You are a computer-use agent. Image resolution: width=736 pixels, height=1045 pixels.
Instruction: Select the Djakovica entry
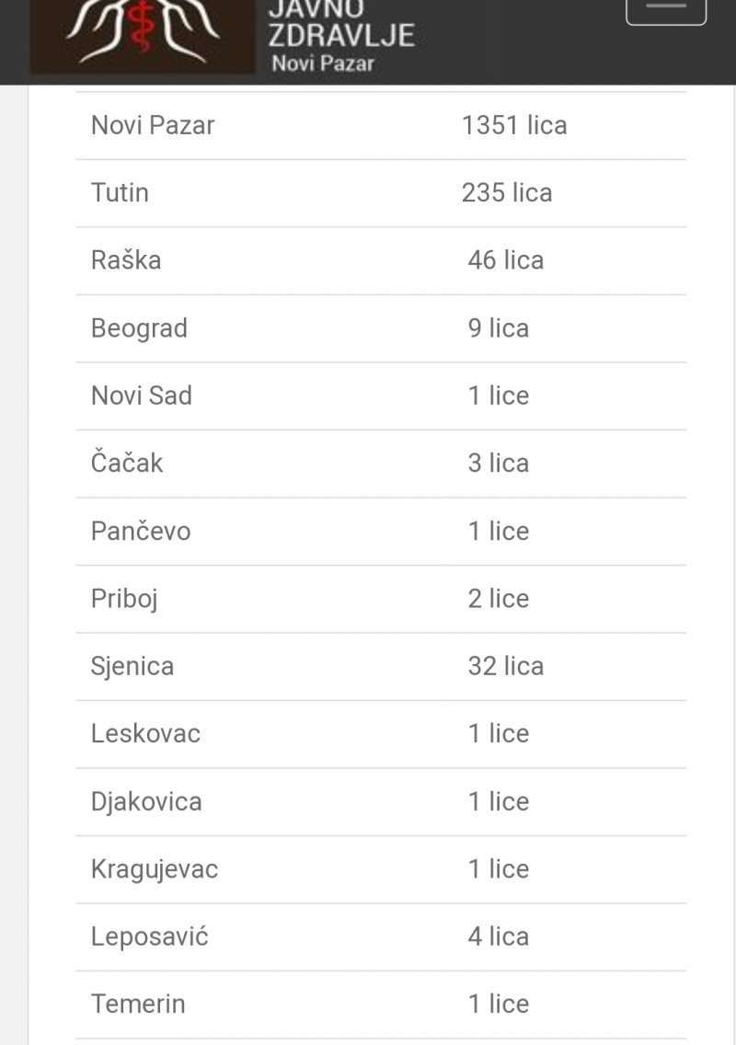click(381, 802)
